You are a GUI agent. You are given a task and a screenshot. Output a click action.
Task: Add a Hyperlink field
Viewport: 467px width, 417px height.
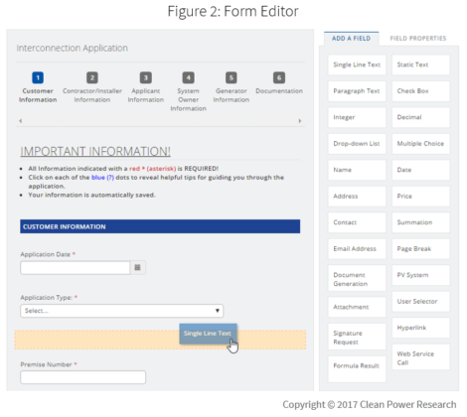click(421, 328)
